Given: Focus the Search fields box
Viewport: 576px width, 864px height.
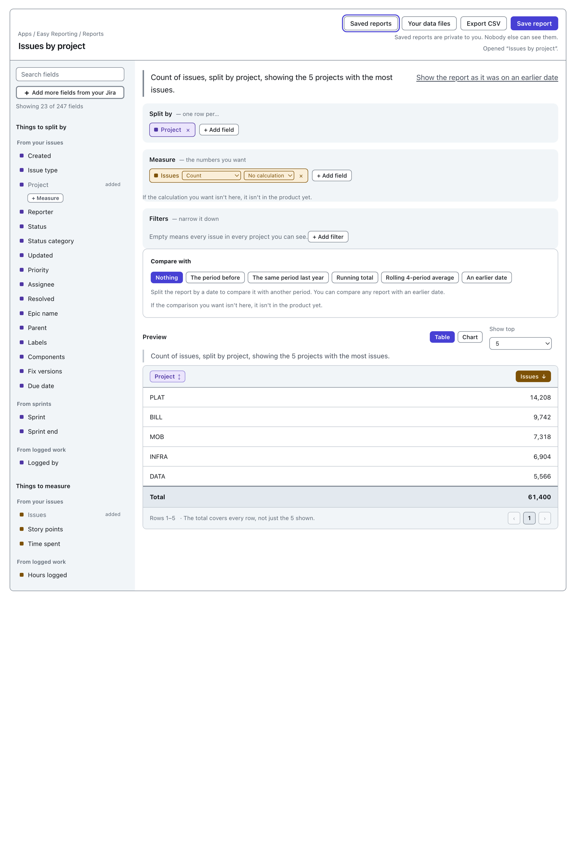Looking at the screenshot, I should (70, 74).
